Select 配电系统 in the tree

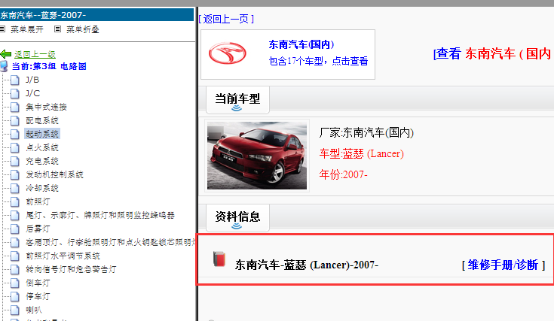42,120
